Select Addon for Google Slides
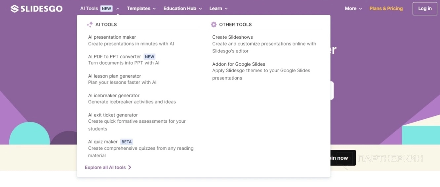This screenshot has height=187, width=440. pos(238,64)
